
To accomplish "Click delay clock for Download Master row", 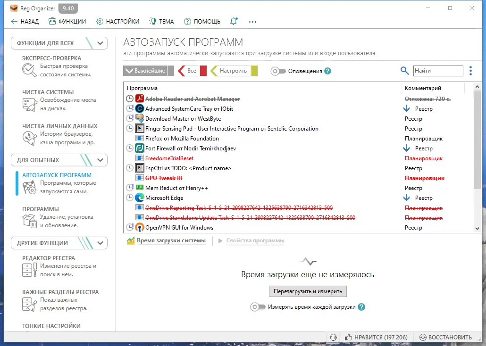I will 130,118.
